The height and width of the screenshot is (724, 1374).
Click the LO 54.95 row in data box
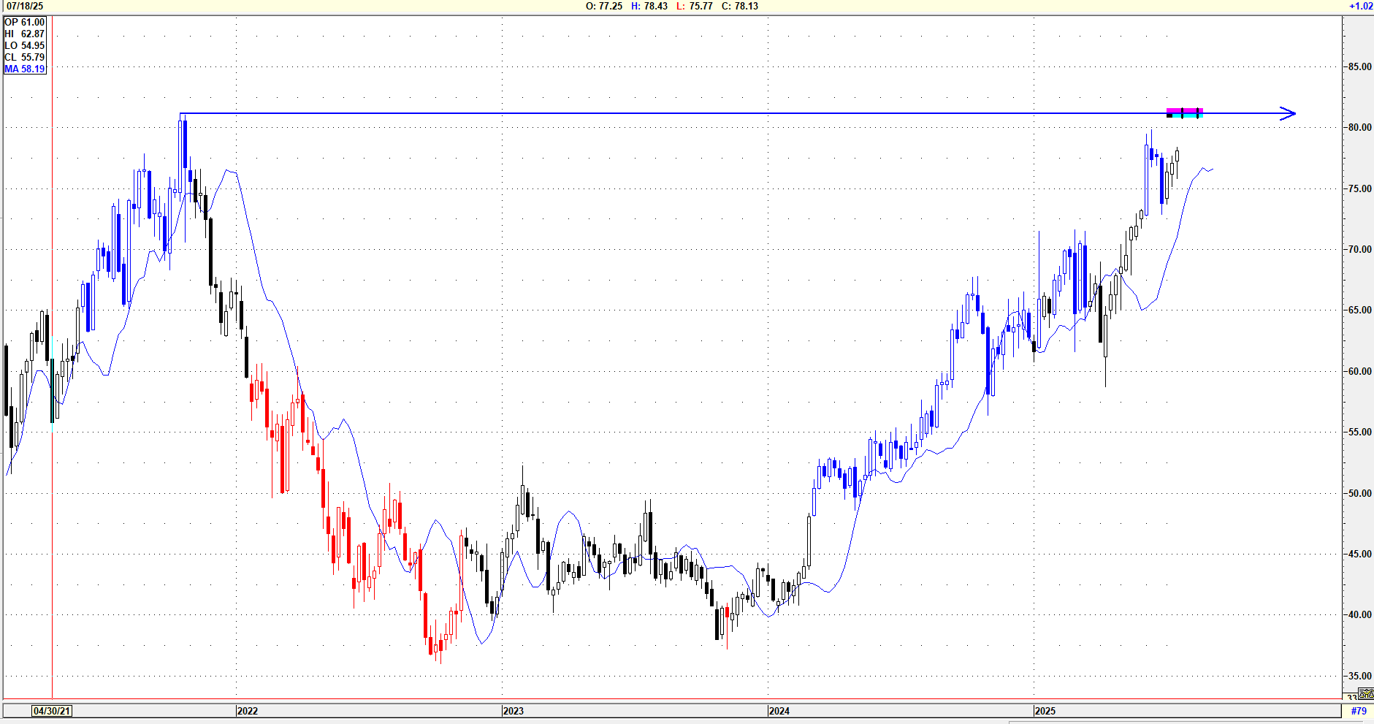point(25,45)
